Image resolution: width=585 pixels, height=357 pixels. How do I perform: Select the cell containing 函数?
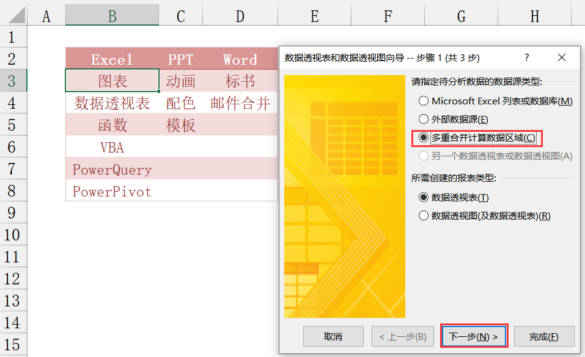[x=112, y=124]
